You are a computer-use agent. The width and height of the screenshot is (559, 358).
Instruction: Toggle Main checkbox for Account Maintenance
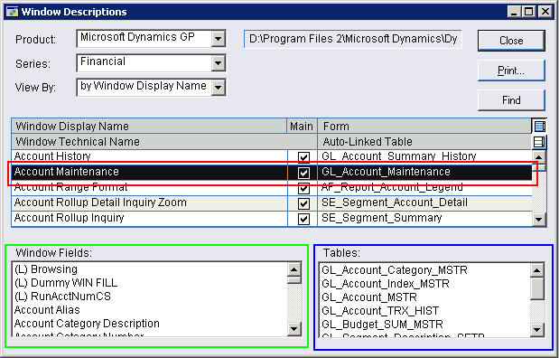coord(303,173)
